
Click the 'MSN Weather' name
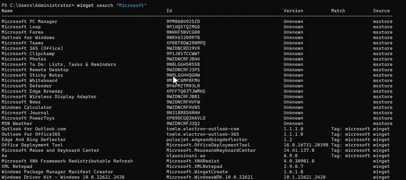[x=17, y=124]
